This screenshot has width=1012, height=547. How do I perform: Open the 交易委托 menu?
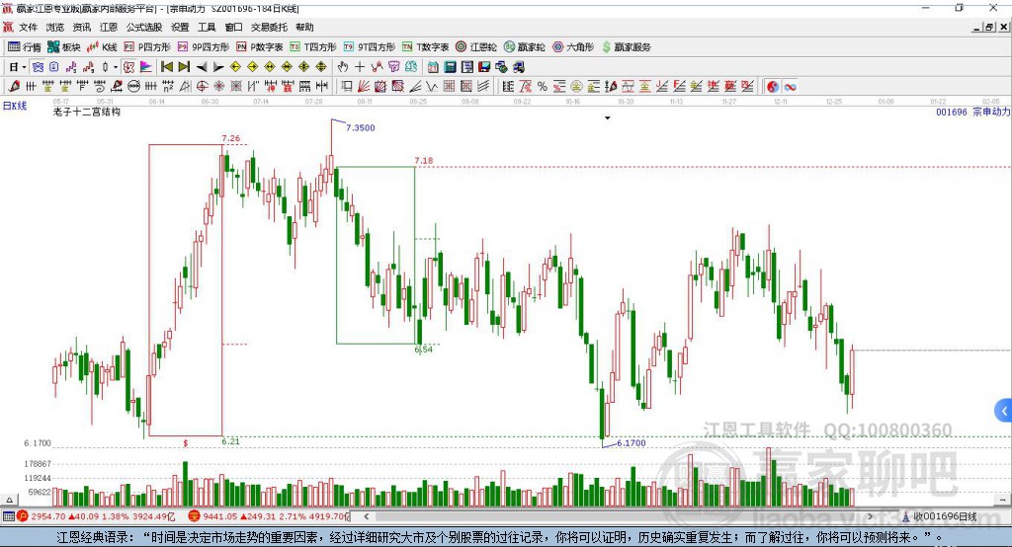point(269,27)
